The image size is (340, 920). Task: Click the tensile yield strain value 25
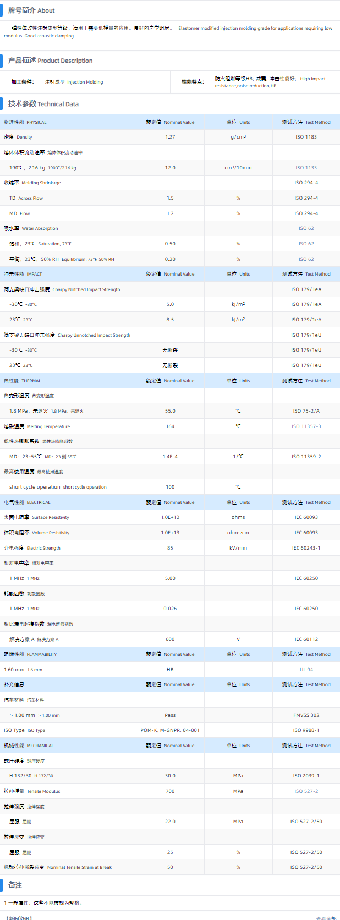click(170, 852)
